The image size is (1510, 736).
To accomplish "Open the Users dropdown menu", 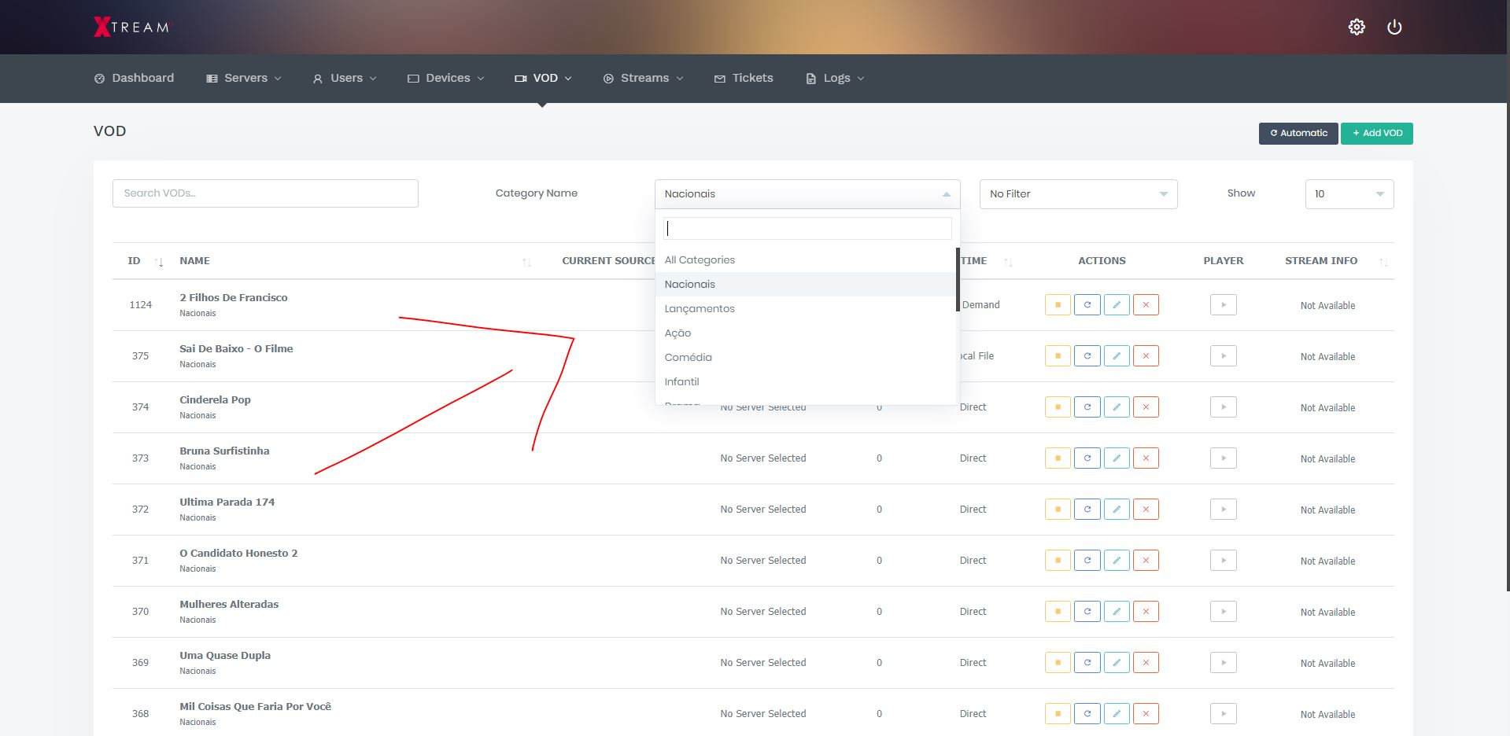I will click(x=345, y=78).
